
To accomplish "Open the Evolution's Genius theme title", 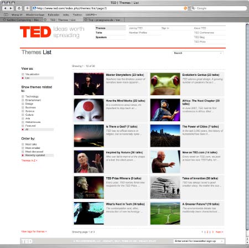I will click(201, 75).
